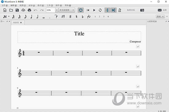Open the View menu
Screen dimensions: 169x112
(23, 5)
